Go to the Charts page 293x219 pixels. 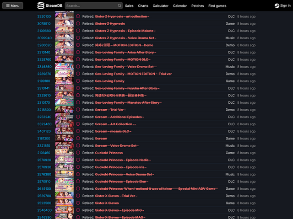click(143, 6)
